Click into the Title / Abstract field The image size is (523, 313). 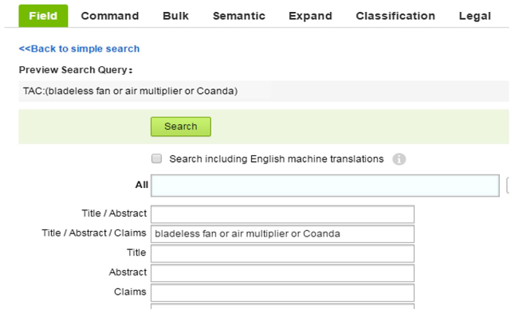[282, 214]
